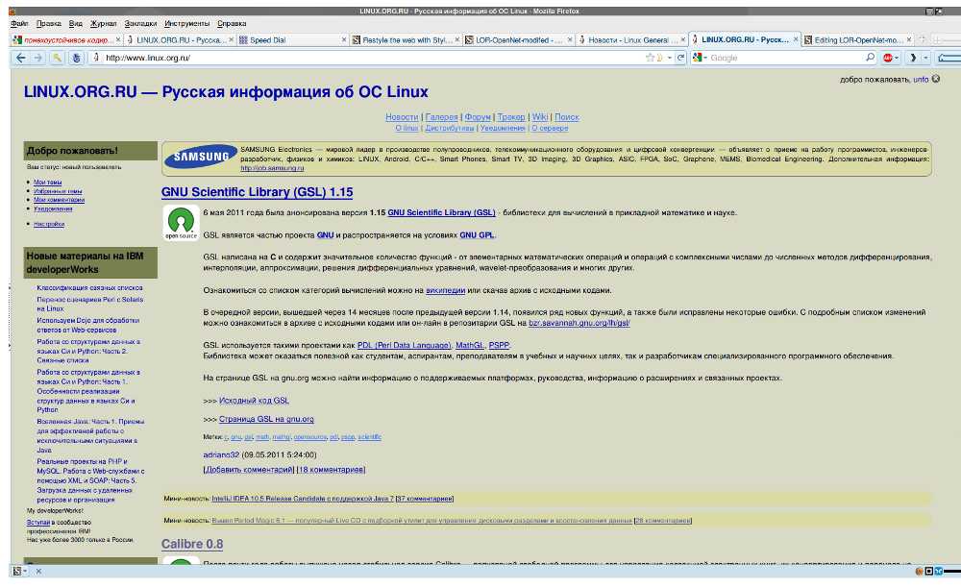Switch to the 'Editing LOR-OpenNet-mo...' tab

[858, 39]
